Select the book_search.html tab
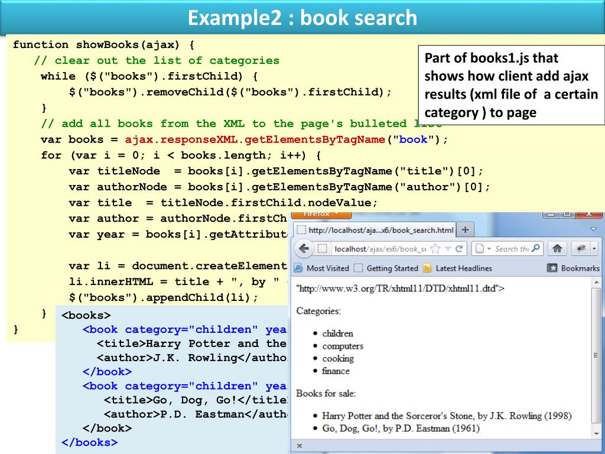 (x=375, y=230)
